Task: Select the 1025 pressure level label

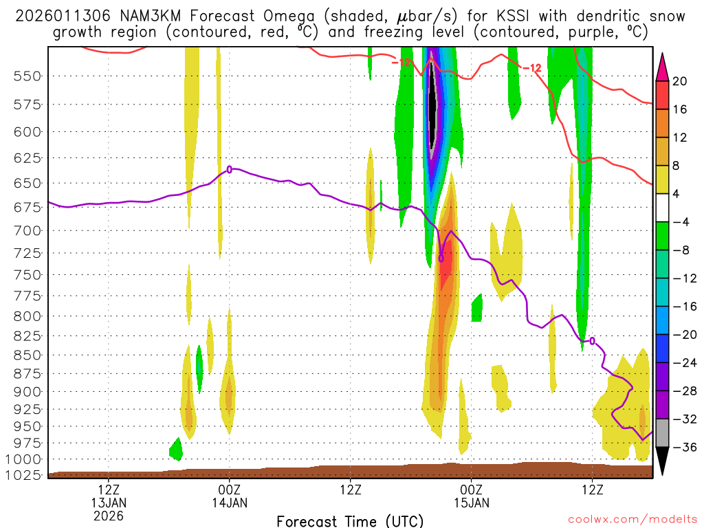Action: [23, 475]
